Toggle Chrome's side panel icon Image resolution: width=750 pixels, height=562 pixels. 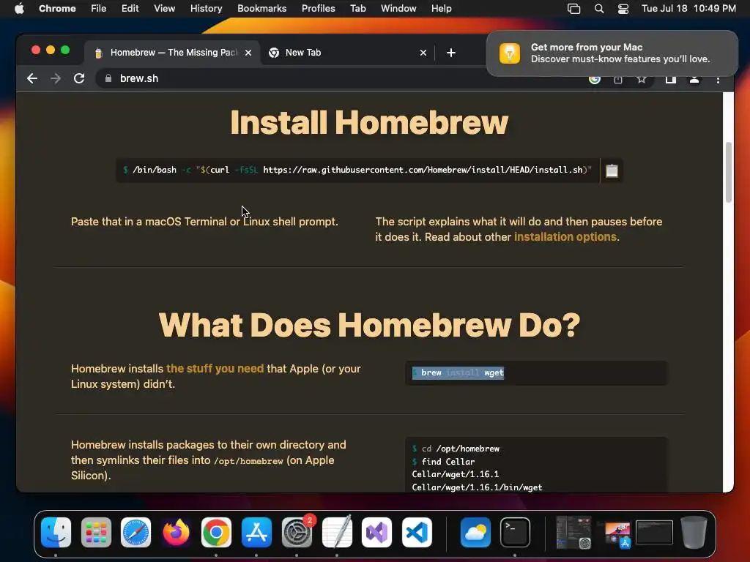click(x=671, y=80)
